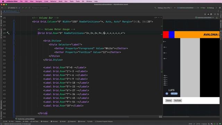Click the build hammer icon in toolbar
Screen dimensions: 222x125
pyautogui.click(x=155, y=8)
